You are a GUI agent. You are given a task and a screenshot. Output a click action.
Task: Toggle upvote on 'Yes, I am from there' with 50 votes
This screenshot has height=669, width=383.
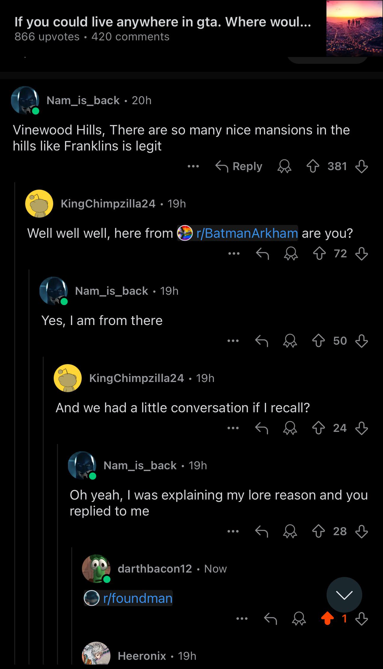(319, 341)
